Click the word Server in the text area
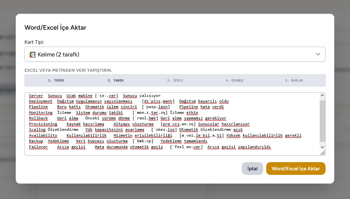This screenshot has width=350, height=199. coord(36,96)
